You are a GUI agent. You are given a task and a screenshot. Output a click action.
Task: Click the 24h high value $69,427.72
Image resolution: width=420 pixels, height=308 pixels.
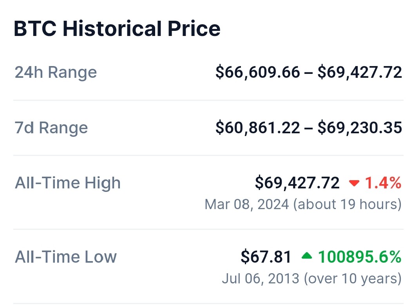click(x=360, y=72)
